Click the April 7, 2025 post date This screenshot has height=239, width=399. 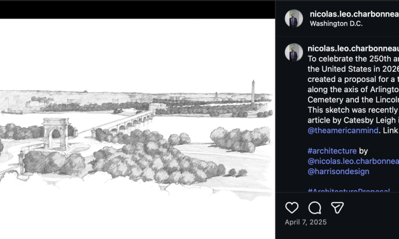coord(305,222)
